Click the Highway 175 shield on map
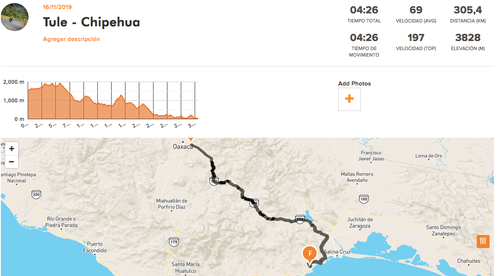This screenshot has width=497, height=276. point(174,242)
